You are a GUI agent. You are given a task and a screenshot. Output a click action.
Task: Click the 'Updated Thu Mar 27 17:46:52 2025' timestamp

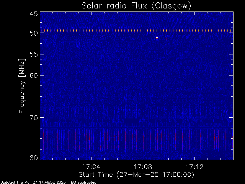pos(33,182)
